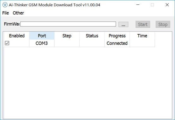Click the FirmWare label text

pos(12,24)
